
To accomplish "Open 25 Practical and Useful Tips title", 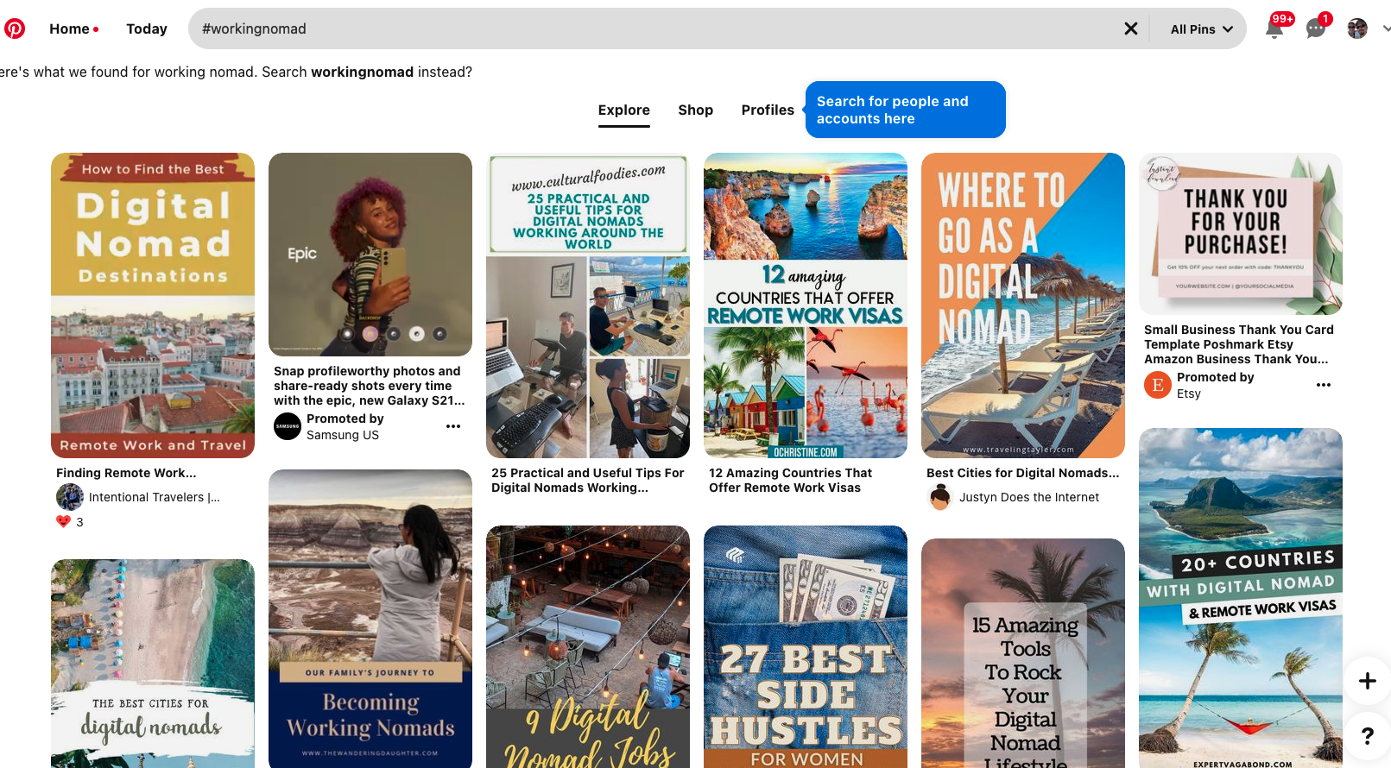I will click(587, 480).
